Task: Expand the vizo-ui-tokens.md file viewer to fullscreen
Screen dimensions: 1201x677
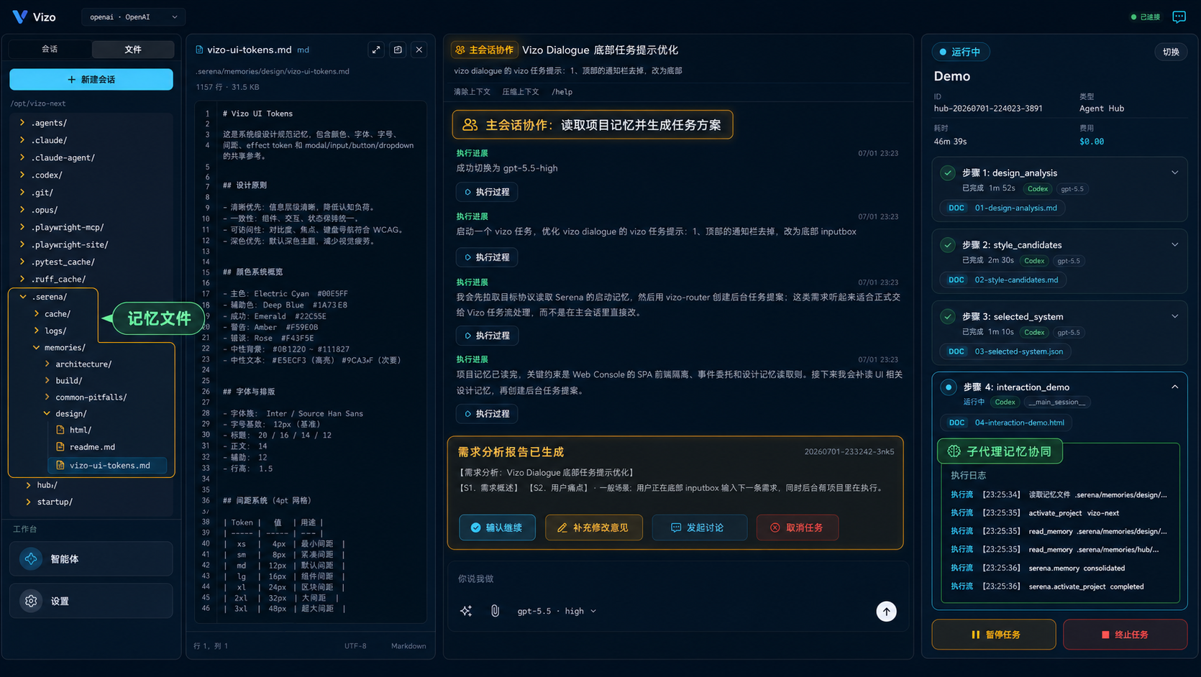Action: point(376,50)
